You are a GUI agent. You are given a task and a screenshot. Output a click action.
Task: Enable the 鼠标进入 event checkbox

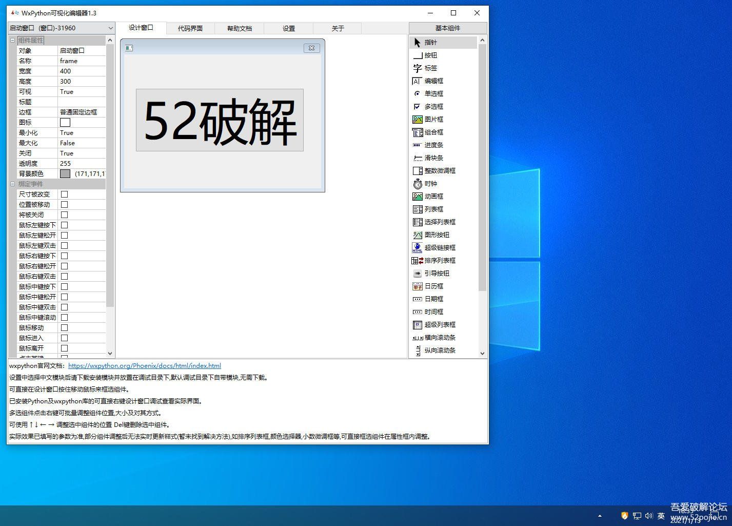65,338
